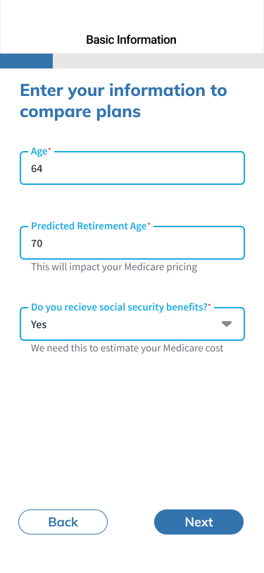This screenshot has height=573, width=264.
Task: Go to the Next step
Action: click(x=199, y=522)
